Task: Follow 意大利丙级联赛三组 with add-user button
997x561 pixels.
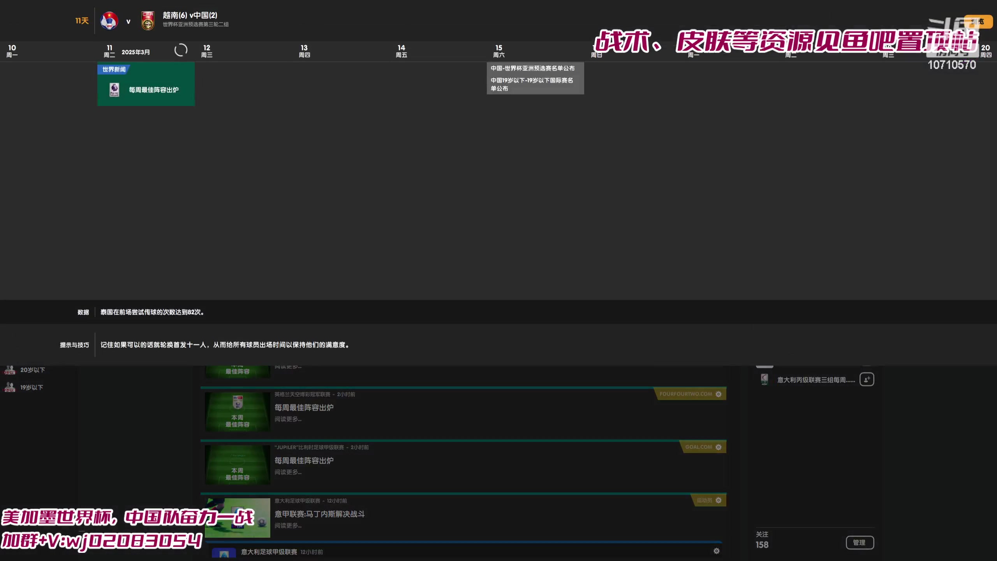Action: pos(867,379)
